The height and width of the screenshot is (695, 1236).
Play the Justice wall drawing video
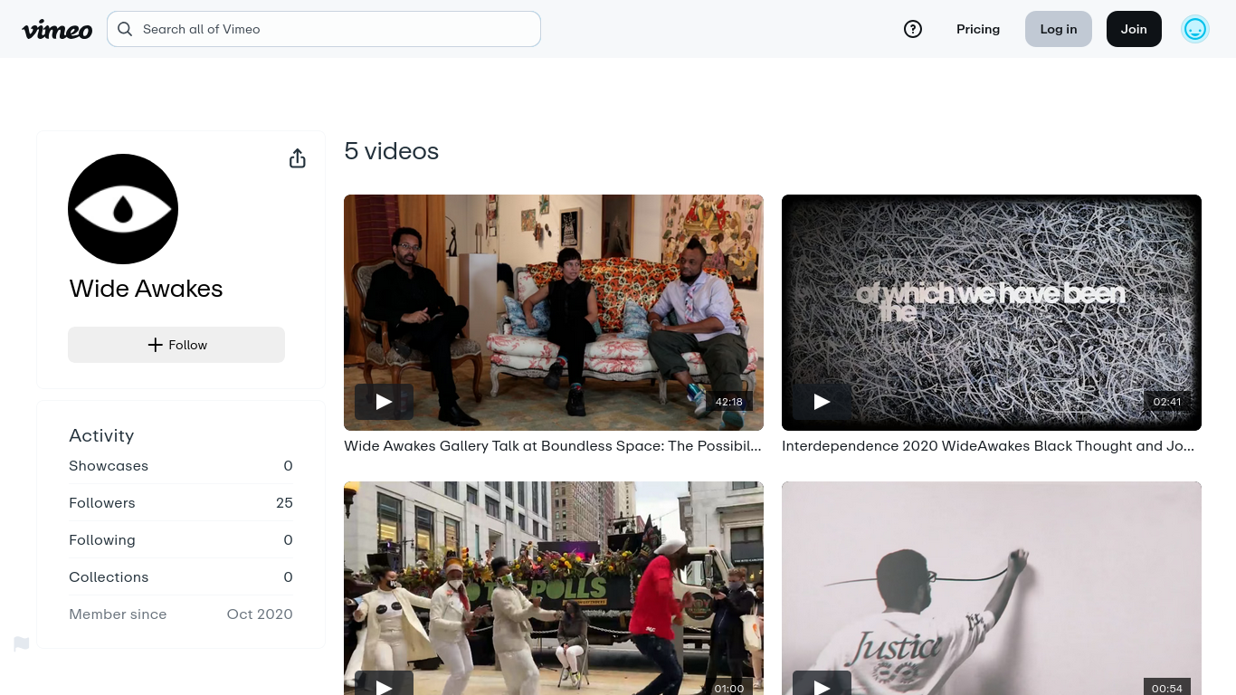(x=822, y=686)
